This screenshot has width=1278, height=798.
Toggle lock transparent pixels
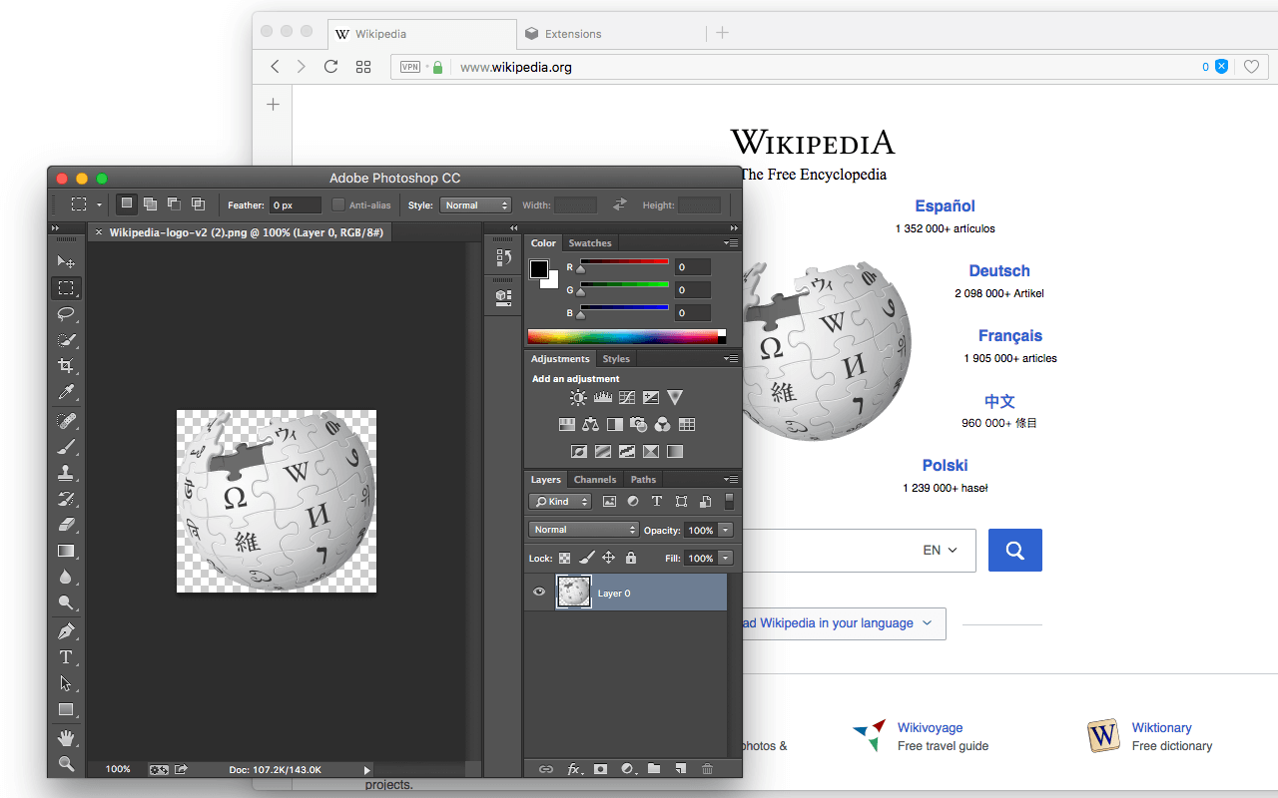click(x=565, y=558)
